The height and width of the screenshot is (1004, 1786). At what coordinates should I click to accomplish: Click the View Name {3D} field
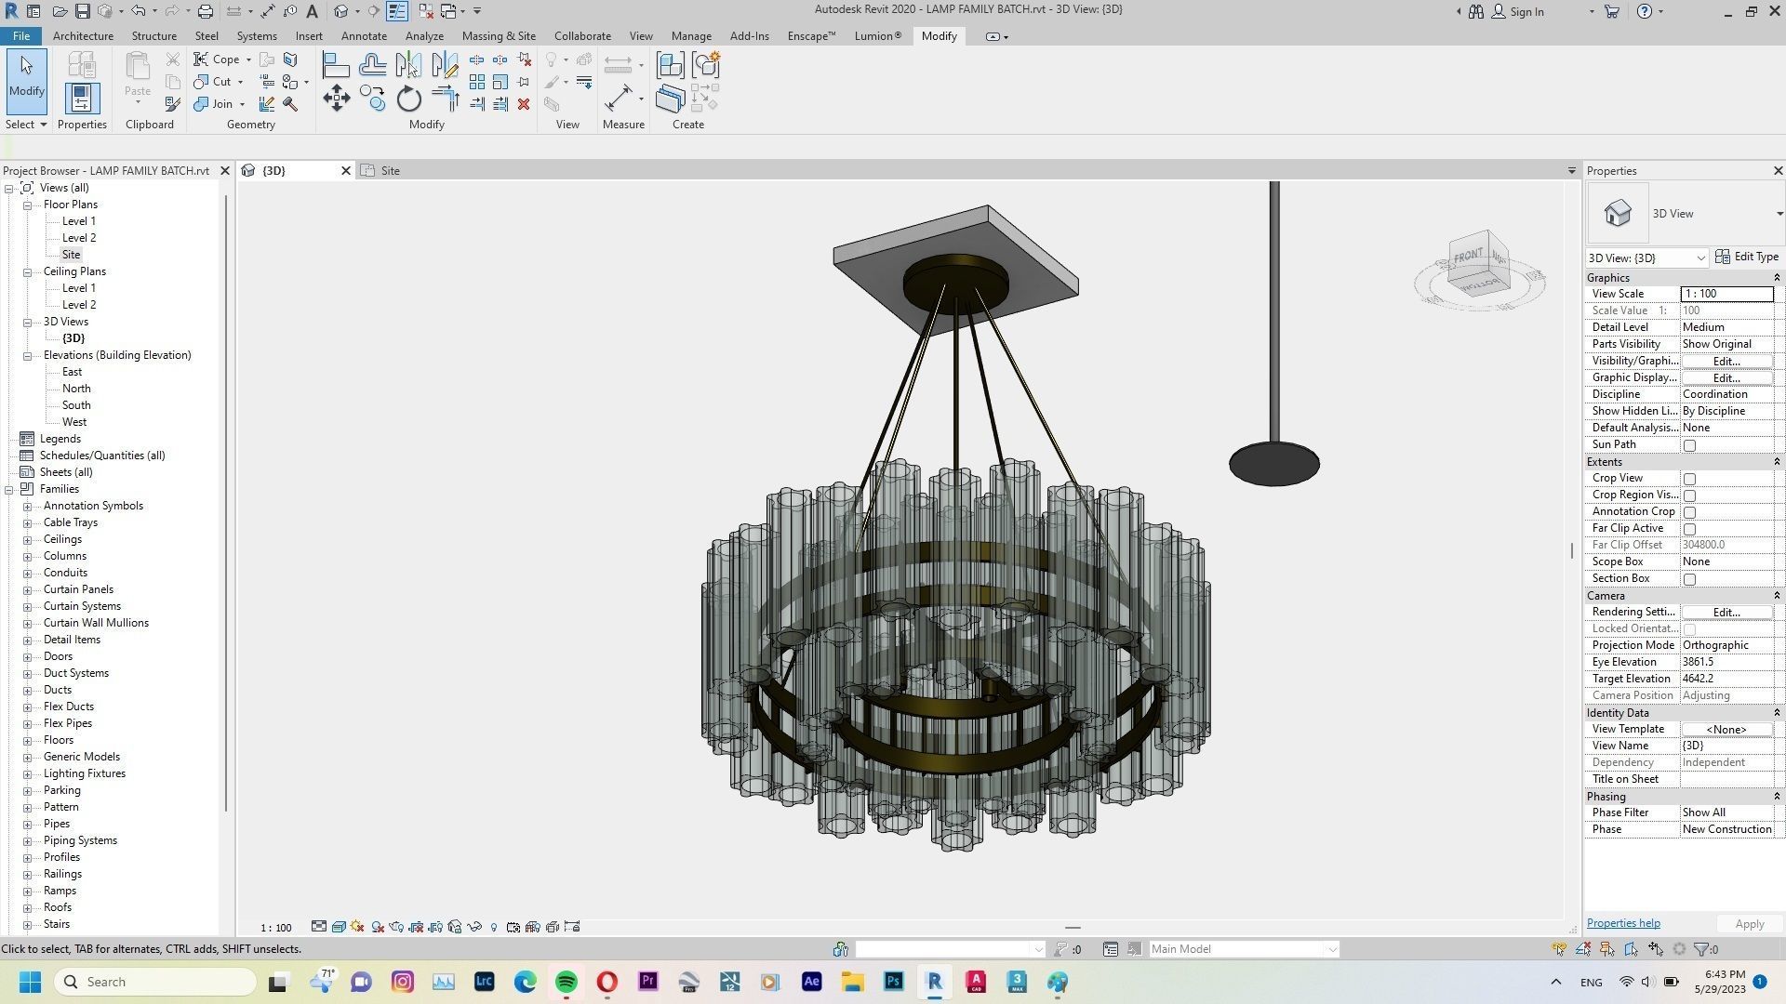[x=1726, y=746]
